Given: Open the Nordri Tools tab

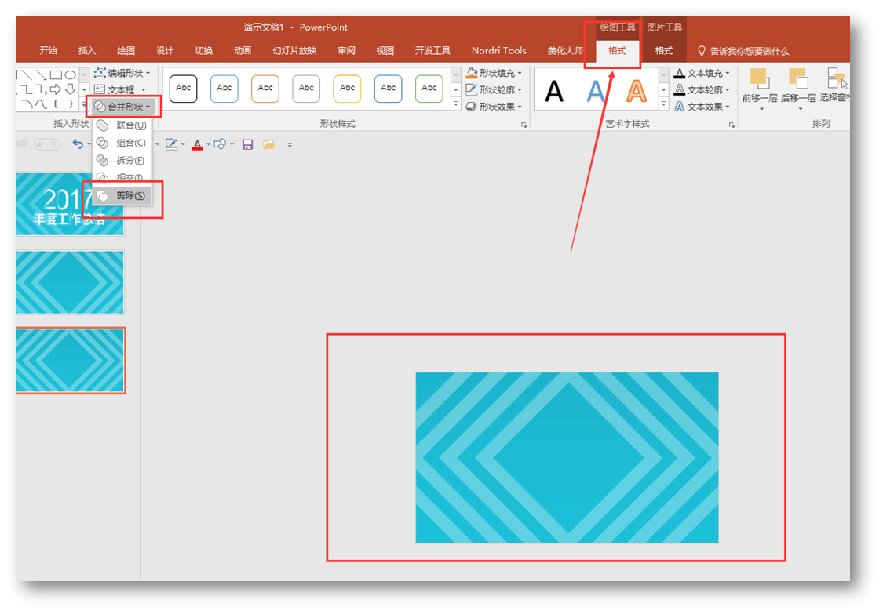Looking at the screenshot, I should [499, 51].
